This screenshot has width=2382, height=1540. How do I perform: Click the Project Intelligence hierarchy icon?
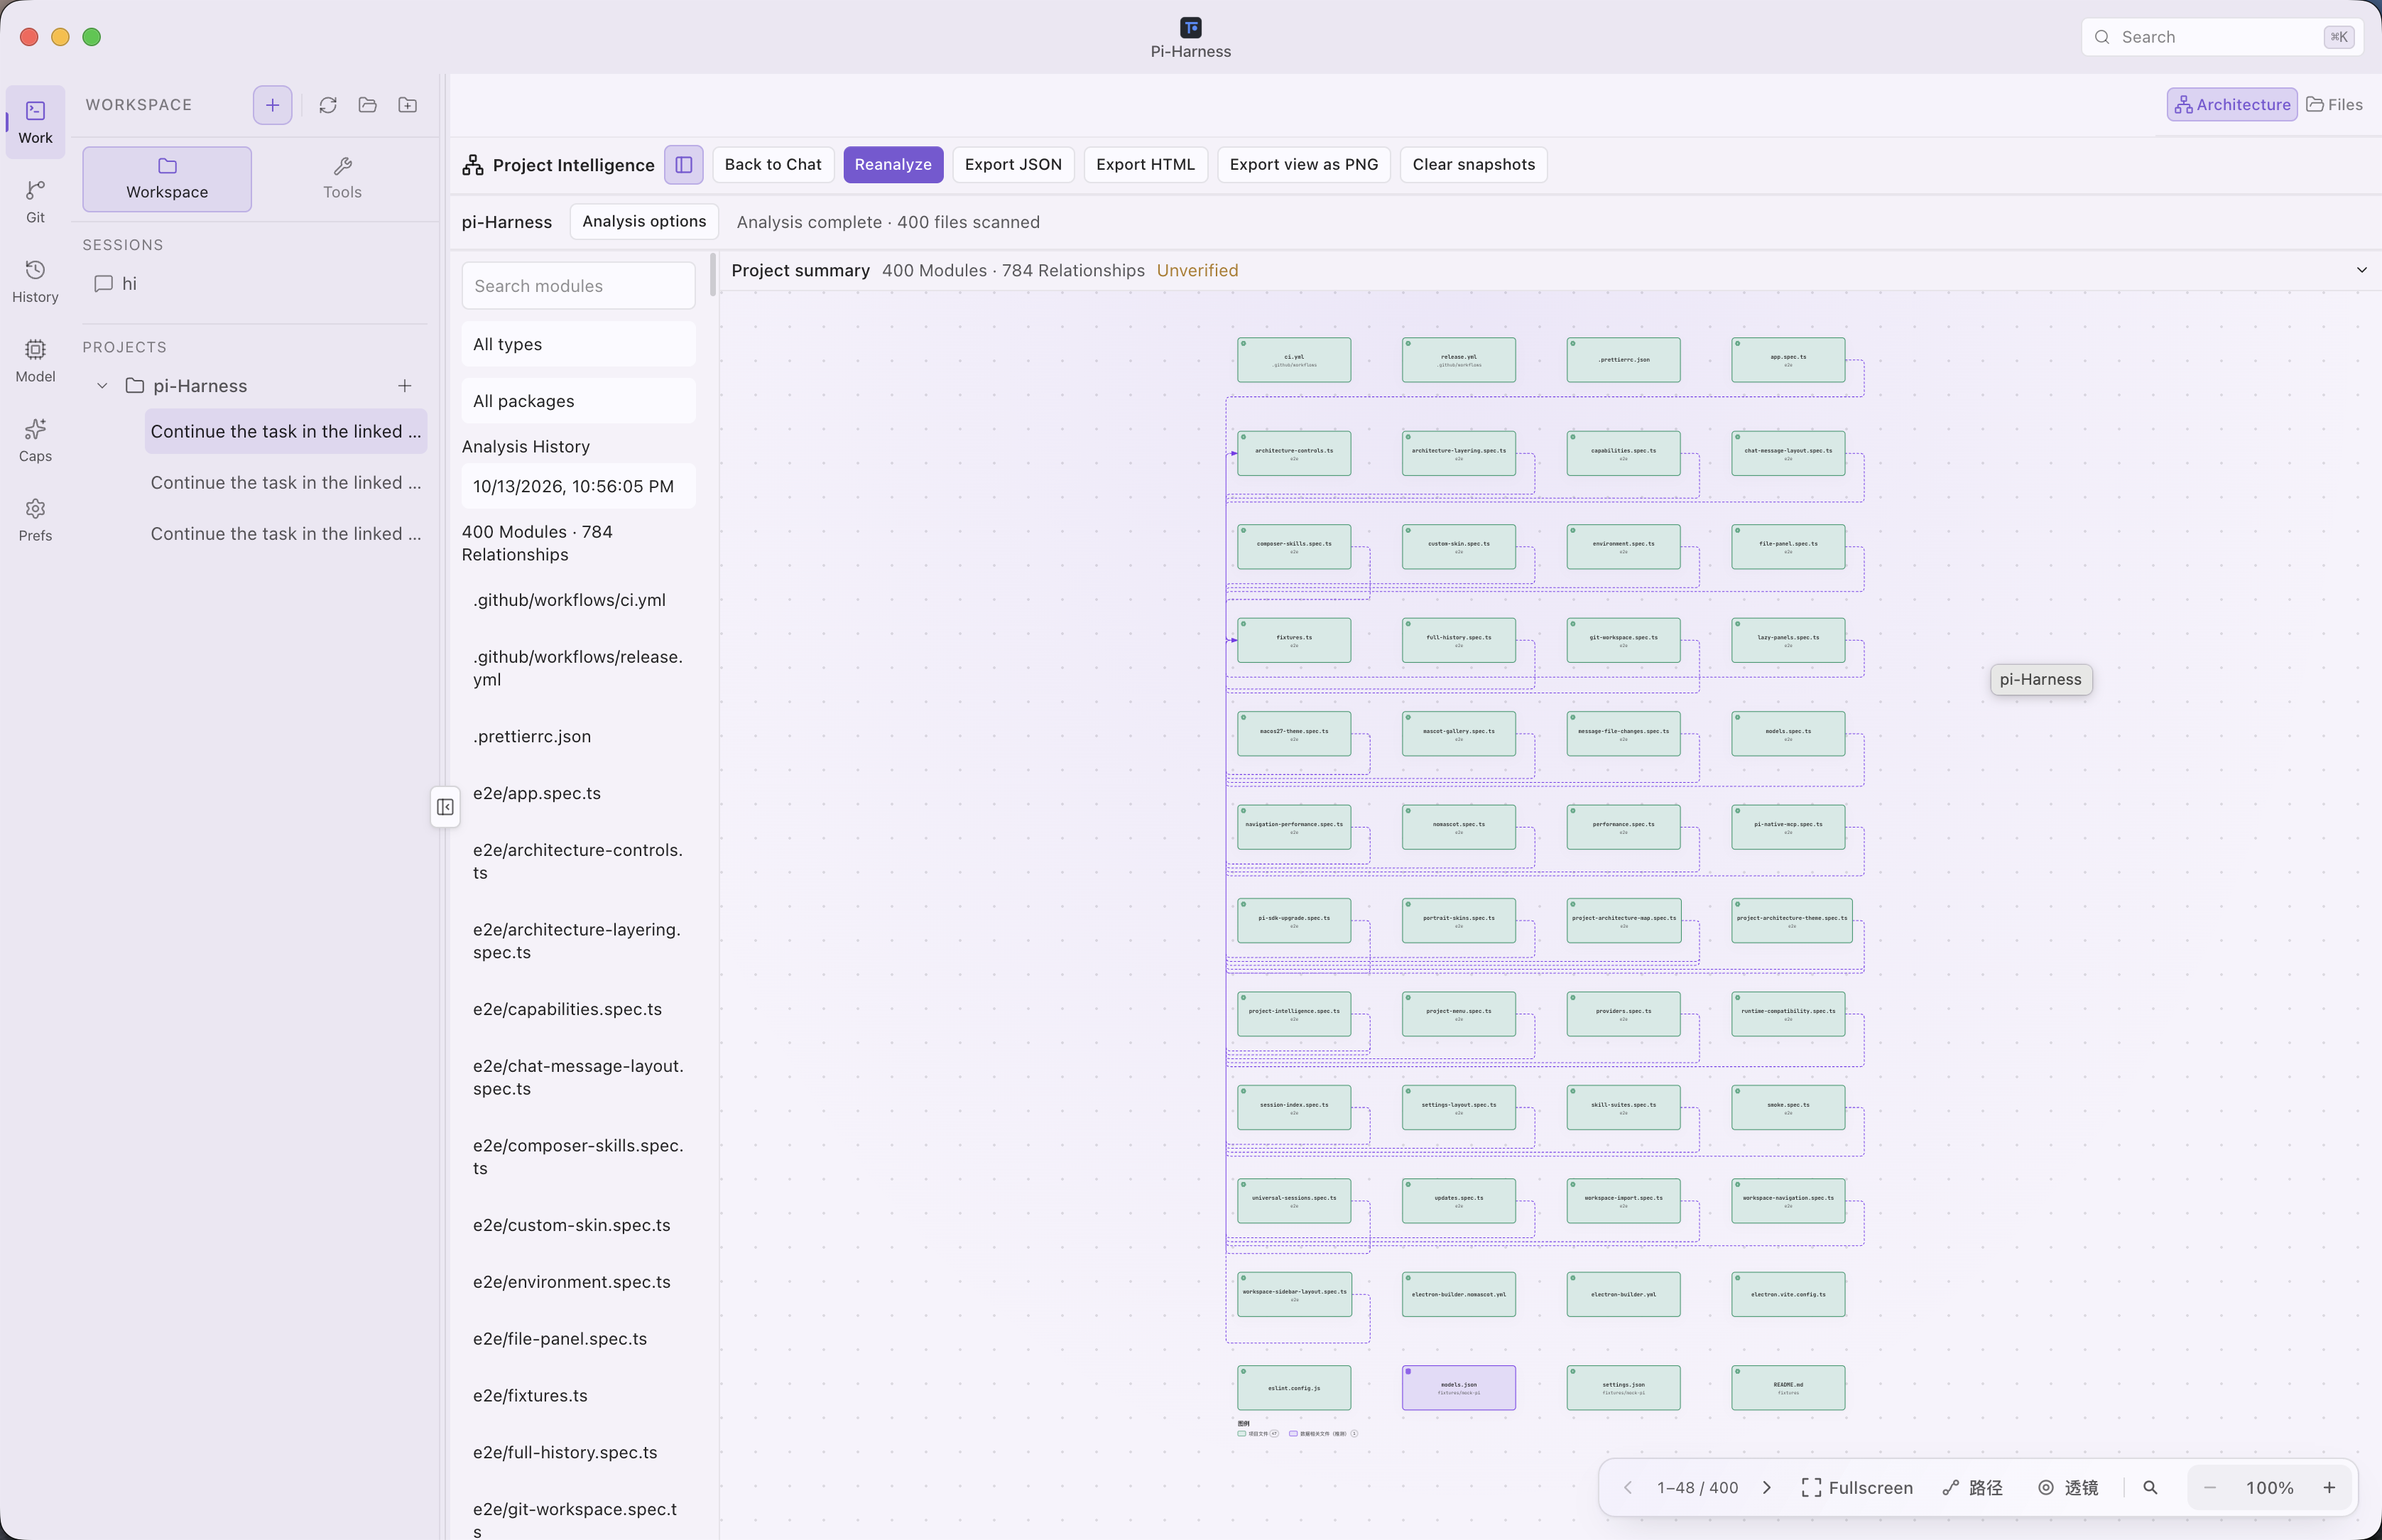point(473,165)
